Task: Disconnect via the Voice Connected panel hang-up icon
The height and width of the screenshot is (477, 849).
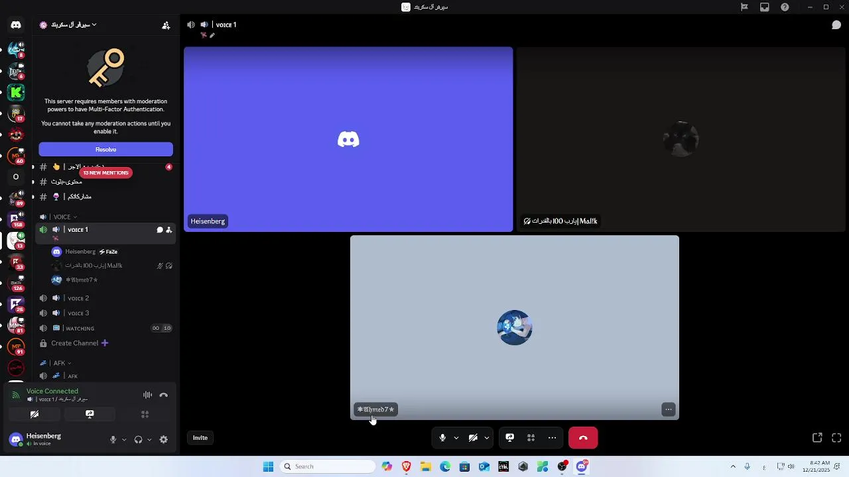Action: (x=164, y=395)
